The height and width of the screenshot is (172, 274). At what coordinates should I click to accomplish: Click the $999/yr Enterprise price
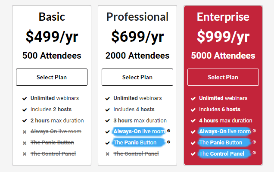(223, 37)
